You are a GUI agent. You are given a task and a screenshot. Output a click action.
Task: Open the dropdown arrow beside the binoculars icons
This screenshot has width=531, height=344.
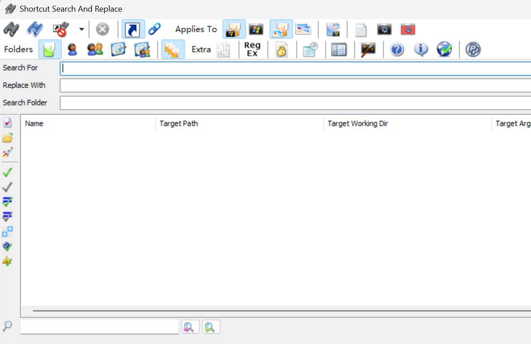(x=82, y=30)
